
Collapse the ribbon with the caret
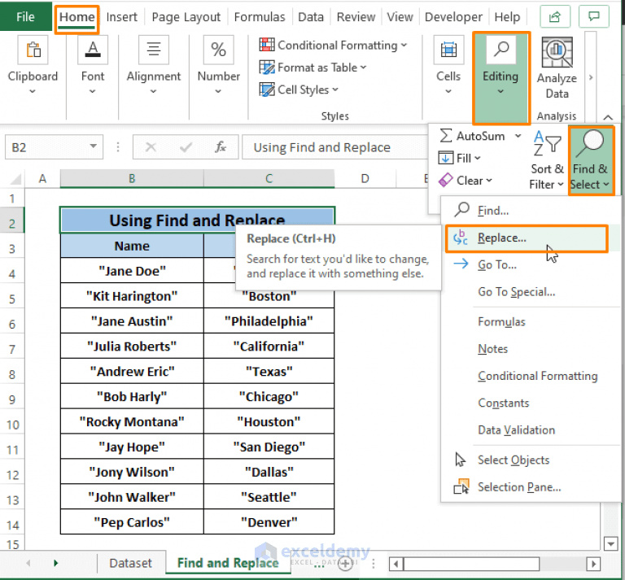point(608,117)
